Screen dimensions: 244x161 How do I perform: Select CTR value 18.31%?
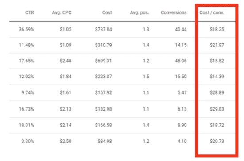tap(26, 125)
